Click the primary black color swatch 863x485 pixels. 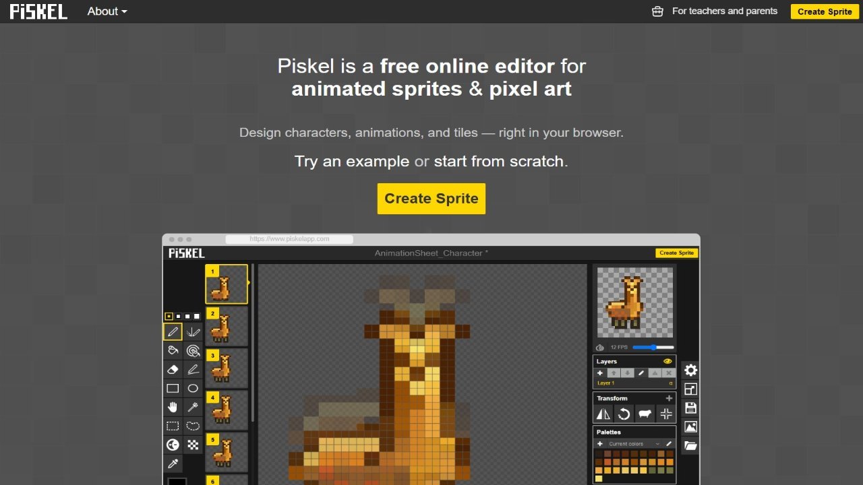pyautogui.click(x=177, y=481)
